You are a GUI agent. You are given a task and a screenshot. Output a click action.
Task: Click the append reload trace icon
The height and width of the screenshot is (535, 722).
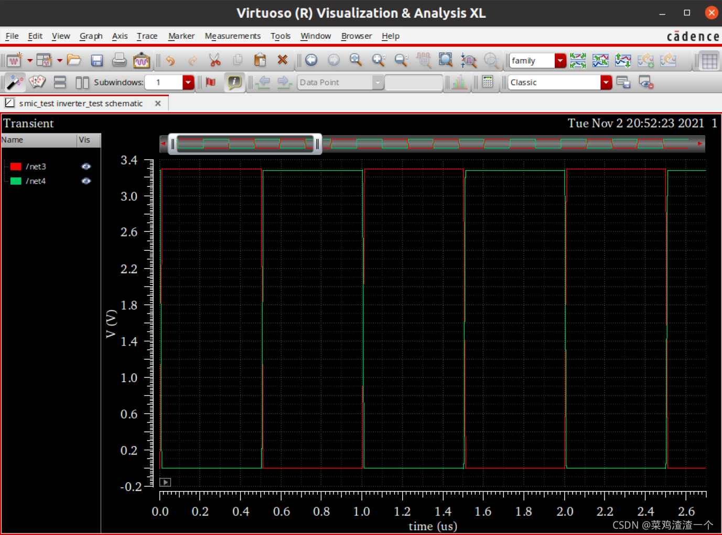click(x=645, y=60)
